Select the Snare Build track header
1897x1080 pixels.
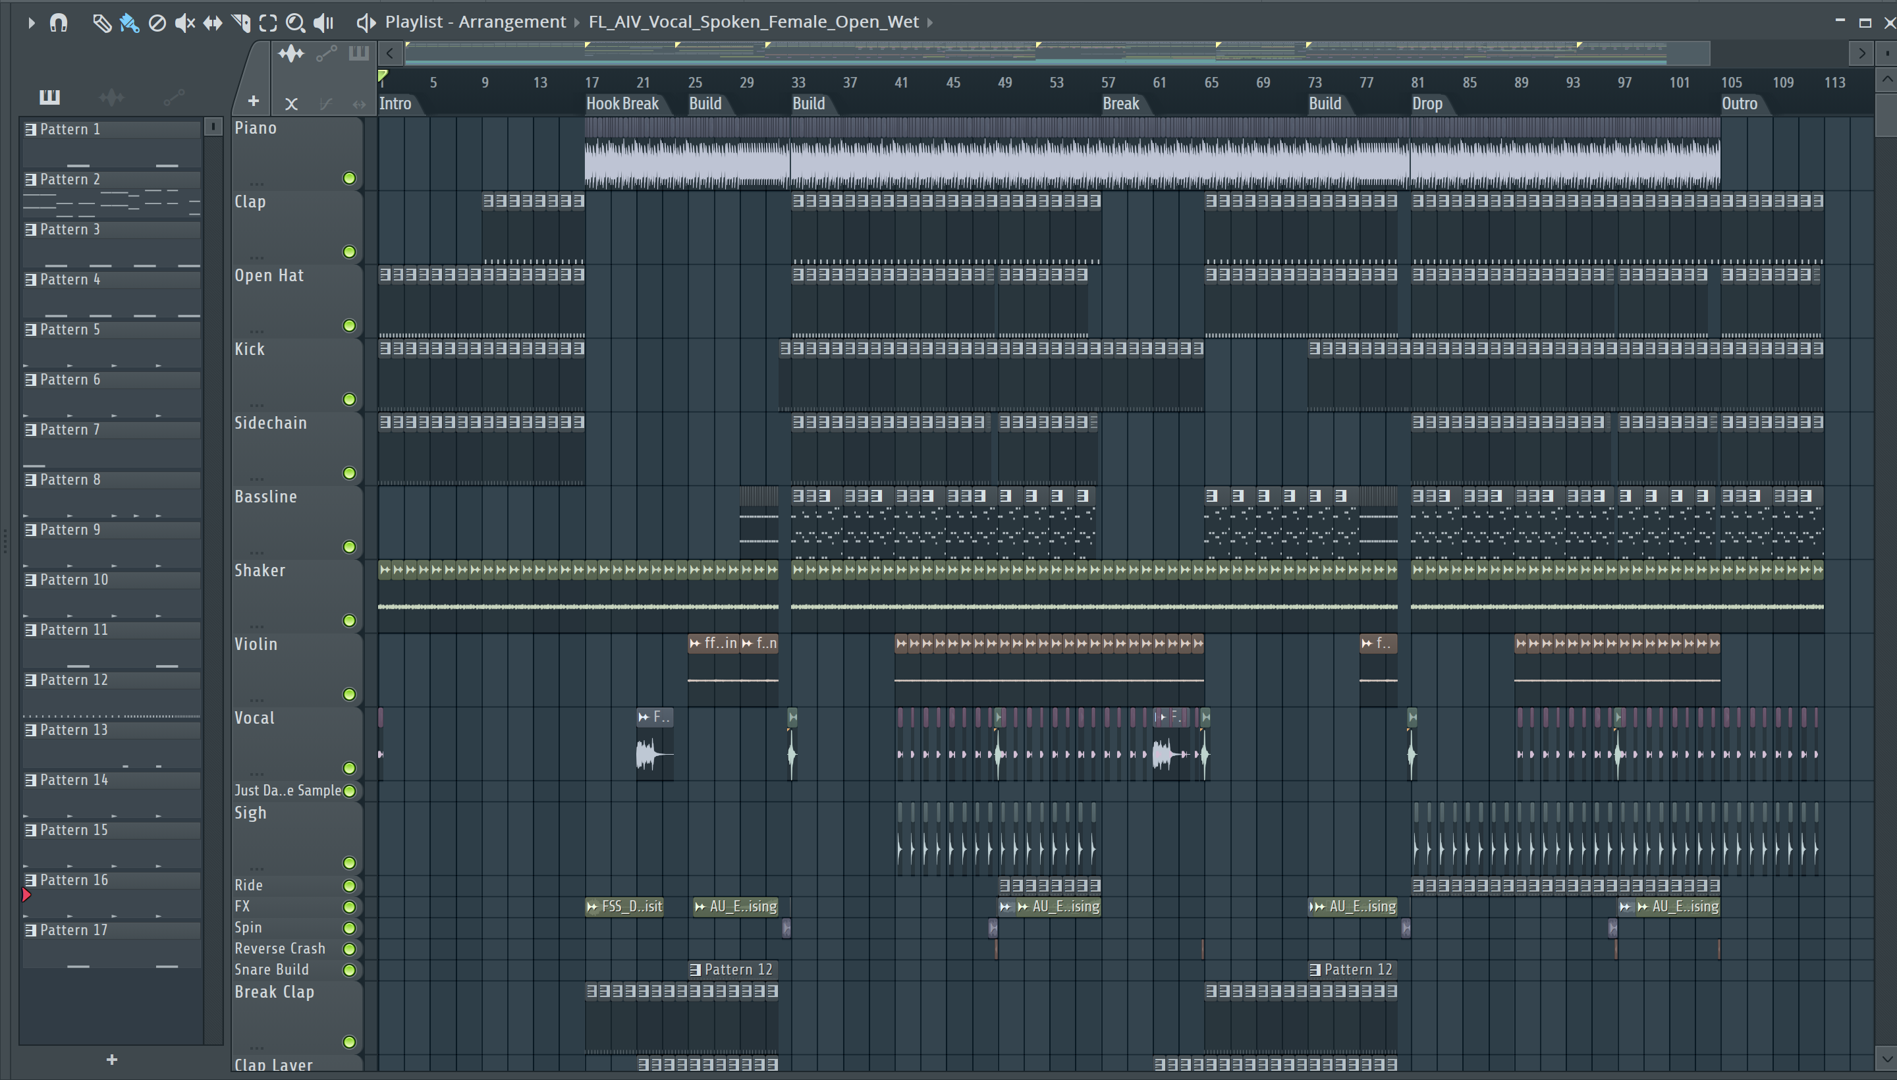coord(297,970)
